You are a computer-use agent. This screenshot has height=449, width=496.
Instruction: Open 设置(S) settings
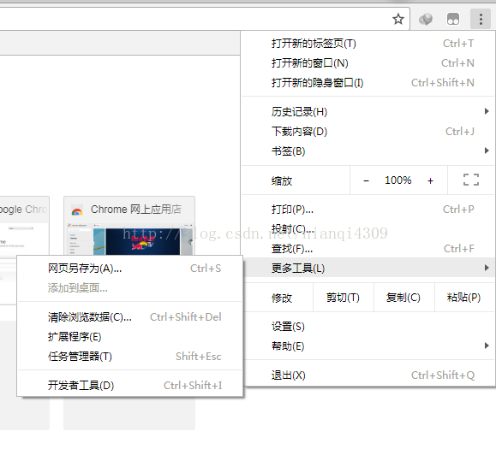(x=368, y=327)
